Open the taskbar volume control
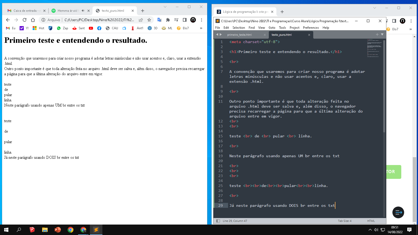 click(376, 230)
